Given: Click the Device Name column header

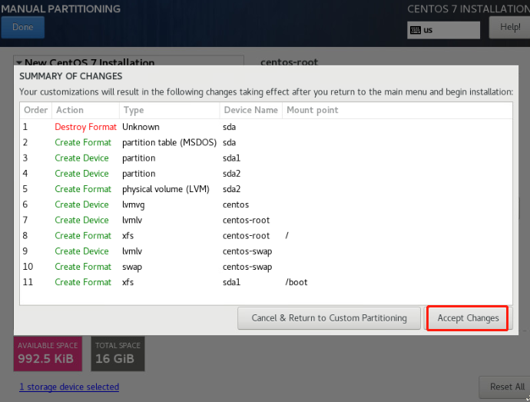Looking at the screenshot, I should point(251,110).
